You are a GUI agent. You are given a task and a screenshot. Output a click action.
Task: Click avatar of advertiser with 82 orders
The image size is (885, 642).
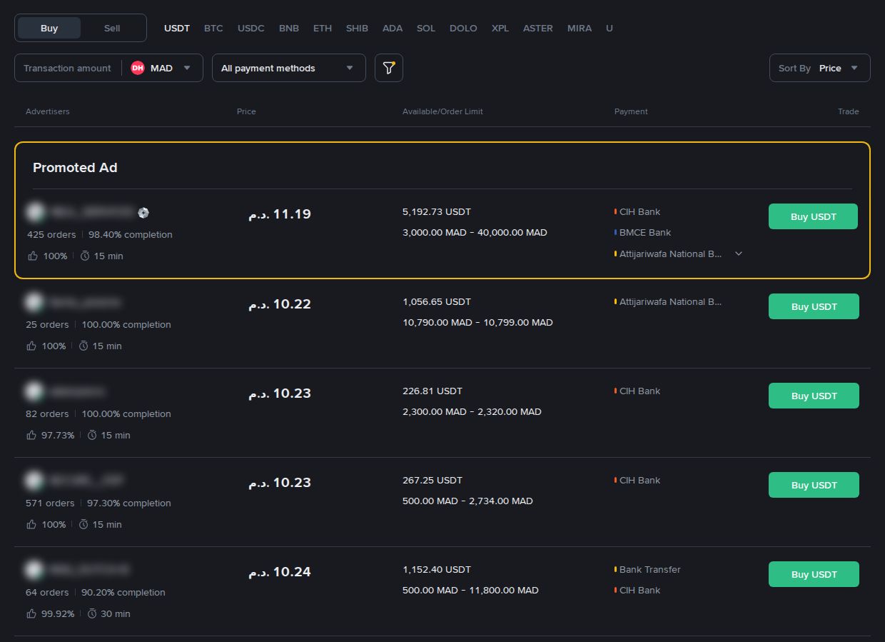(x=34, y=391)
